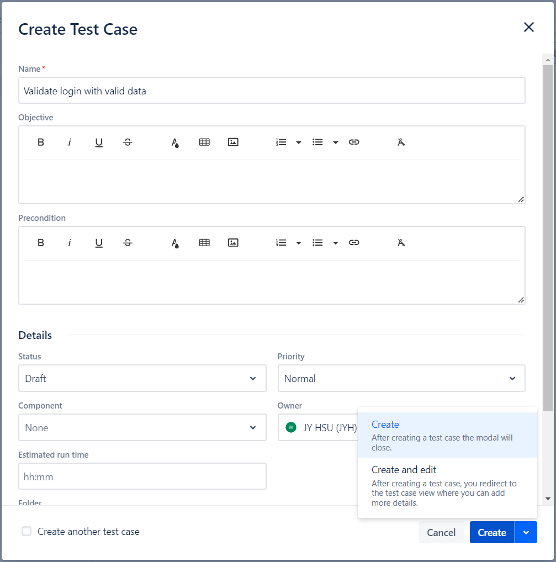Click the Cancel button
Viewport: 556px width, 562px height.
pyautogui.click(x=441, y=533)
